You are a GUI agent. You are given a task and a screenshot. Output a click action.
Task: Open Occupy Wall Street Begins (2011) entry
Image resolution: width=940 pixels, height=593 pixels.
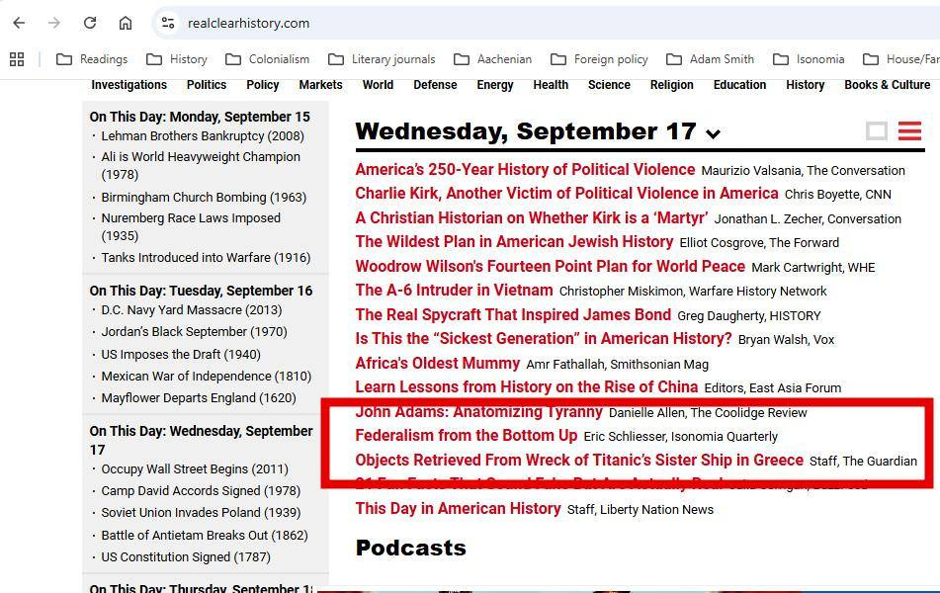pyautogui.click(x=195, y=468)
